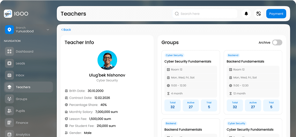Click the Active 27 tile in top Backend card
This screenshot has height=137, width=296.
coord(253,106)
